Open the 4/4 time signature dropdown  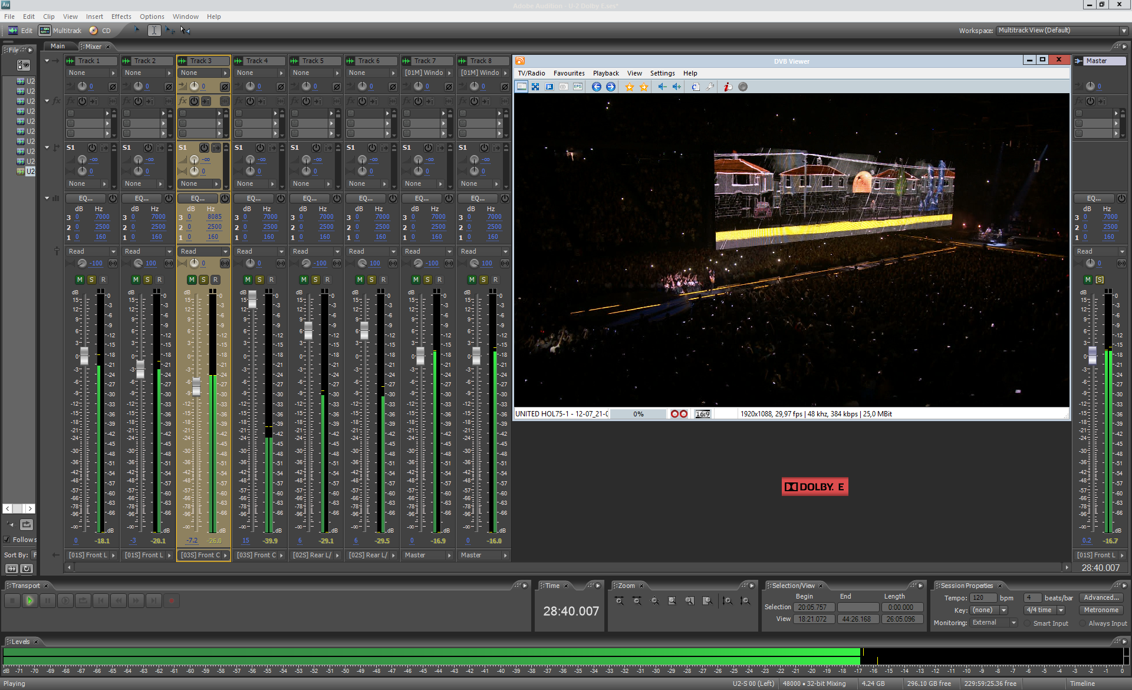[x=1044, y=610]
